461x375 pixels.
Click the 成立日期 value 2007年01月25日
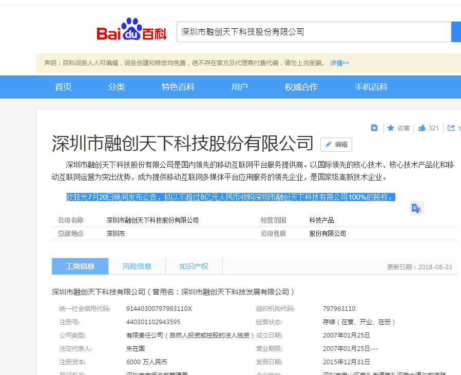coord(347,335)
